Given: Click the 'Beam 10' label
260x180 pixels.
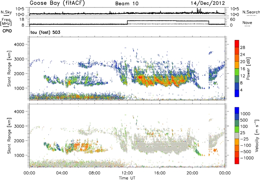Looking at the screenshot, I should (127, 4).
